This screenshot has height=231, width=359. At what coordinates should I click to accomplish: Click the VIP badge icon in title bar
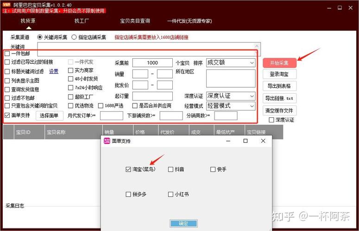(6, 4)
